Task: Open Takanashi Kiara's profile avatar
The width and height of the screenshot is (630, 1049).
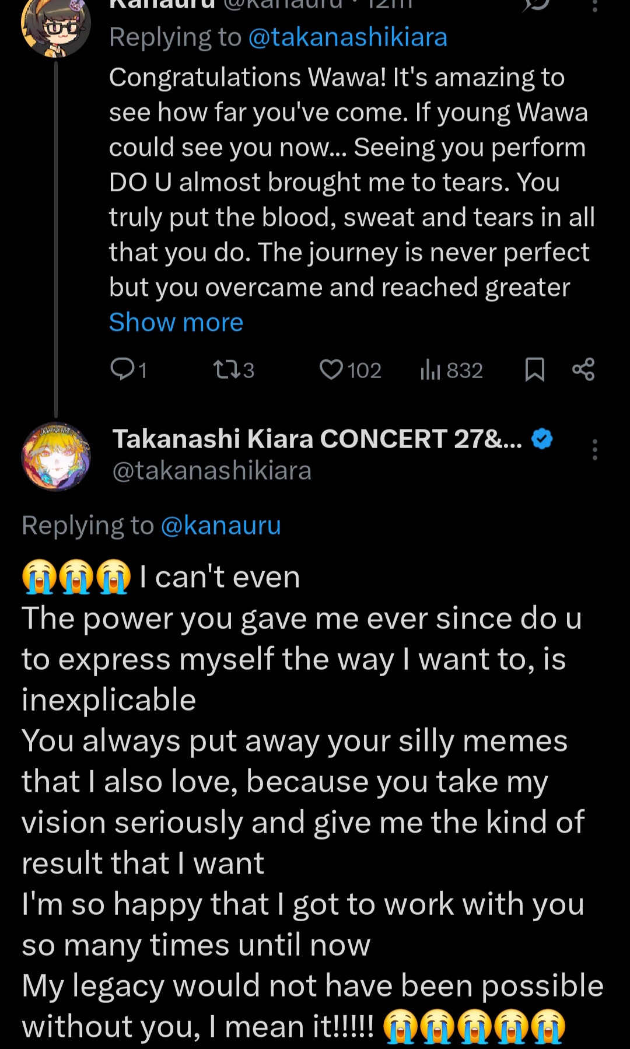Action: coord(56,456)
